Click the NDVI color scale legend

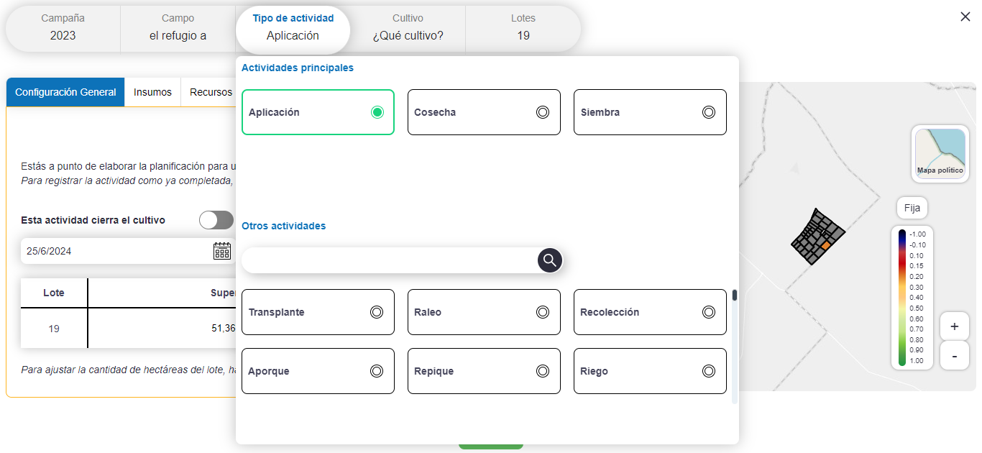912,298
